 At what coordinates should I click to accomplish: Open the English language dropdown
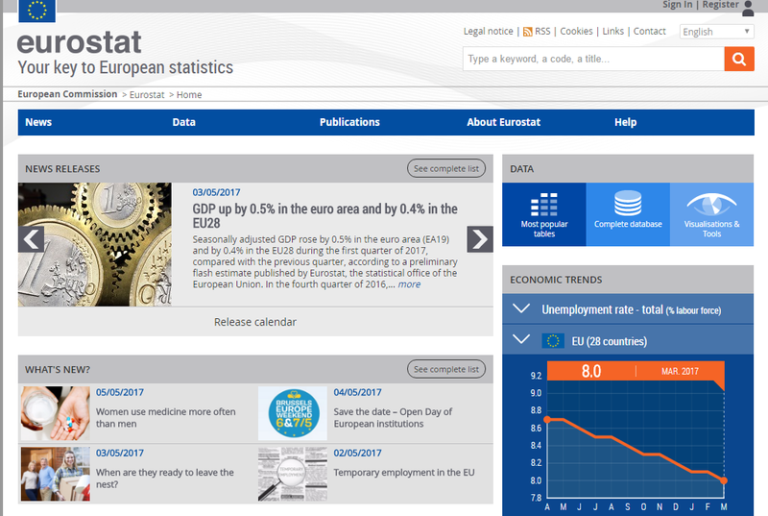point(716,32)
